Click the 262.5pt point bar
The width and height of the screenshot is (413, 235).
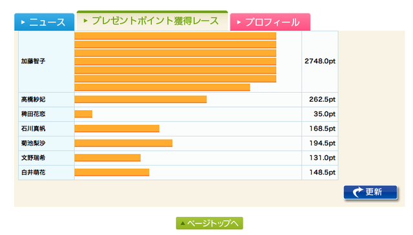point(141,99)
